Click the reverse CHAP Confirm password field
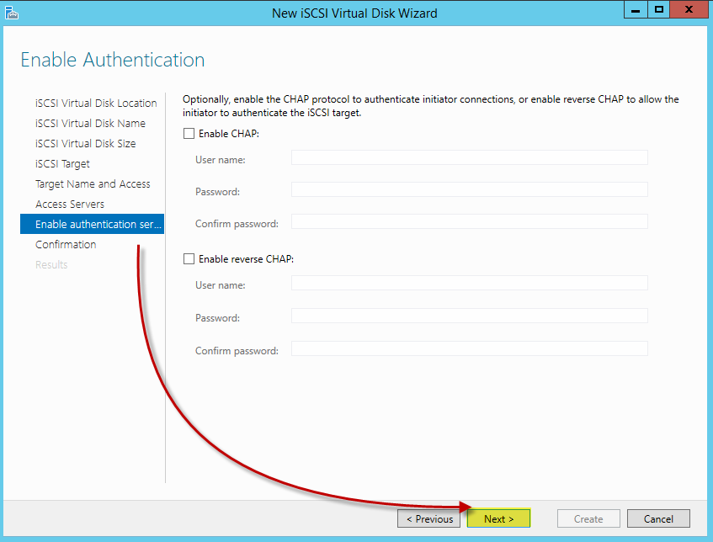Screen dimensions: 713x542 (469, 348)
